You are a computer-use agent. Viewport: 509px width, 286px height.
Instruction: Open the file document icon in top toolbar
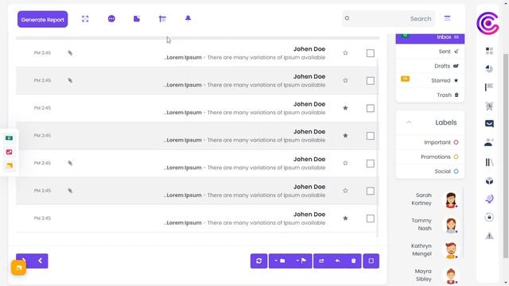coord(137,19)
